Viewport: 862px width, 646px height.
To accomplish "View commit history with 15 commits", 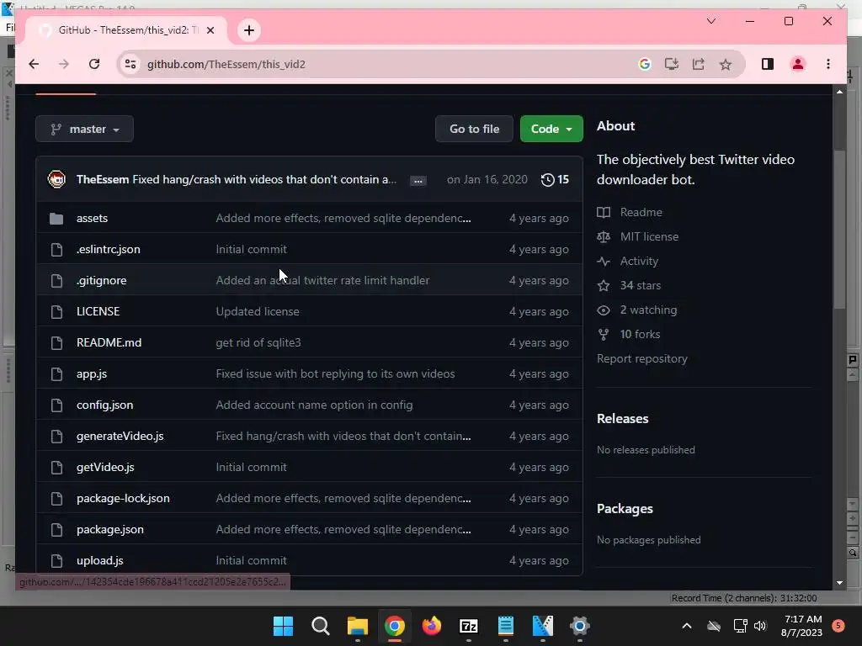I will [556, 180].
